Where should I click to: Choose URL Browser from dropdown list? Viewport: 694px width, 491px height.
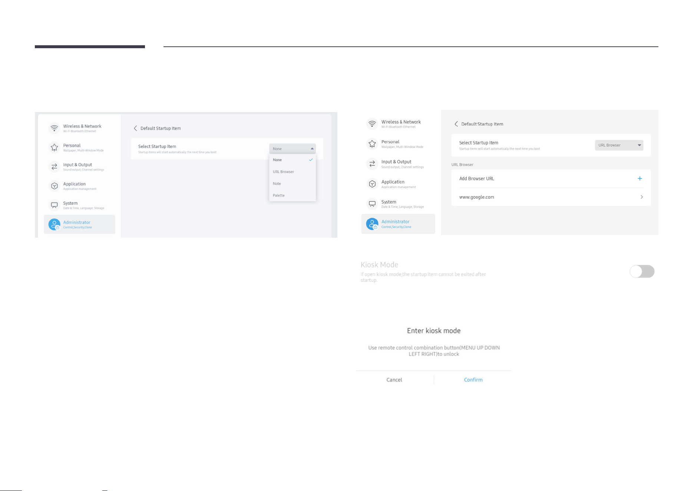click(x=293, y=172)
